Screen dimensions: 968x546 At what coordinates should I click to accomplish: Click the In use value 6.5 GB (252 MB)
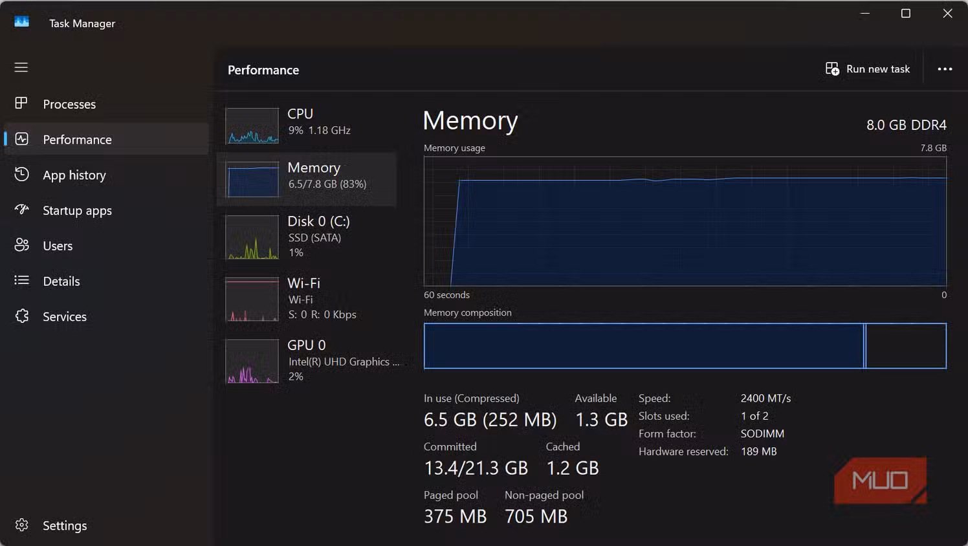[x=490, y=420]
